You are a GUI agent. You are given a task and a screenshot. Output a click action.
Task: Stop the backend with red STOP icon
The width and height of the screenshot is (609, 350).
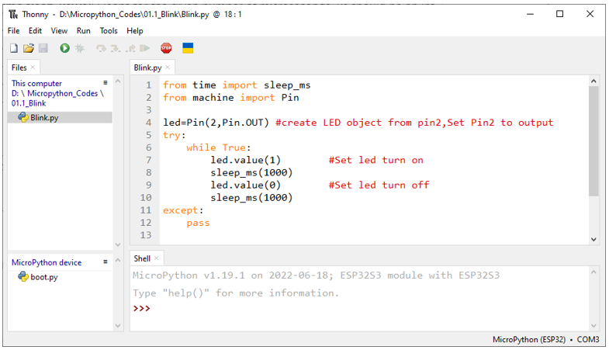pyautogui.click(x=166, y=48)
